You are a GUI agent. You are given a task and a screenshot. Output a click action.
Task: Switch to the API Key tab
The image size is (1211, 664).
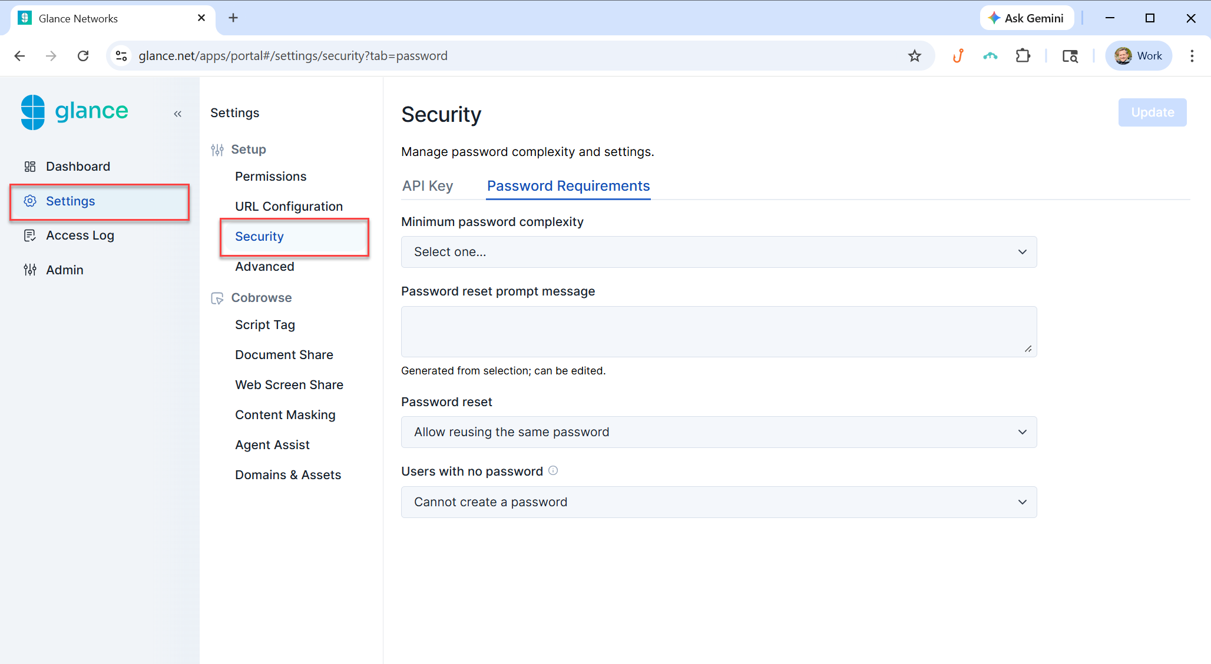(x=428, y=186)
